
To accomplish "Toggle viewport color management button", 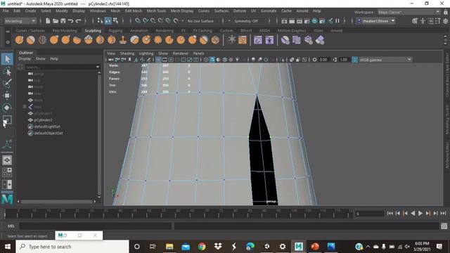I will 354,60.
